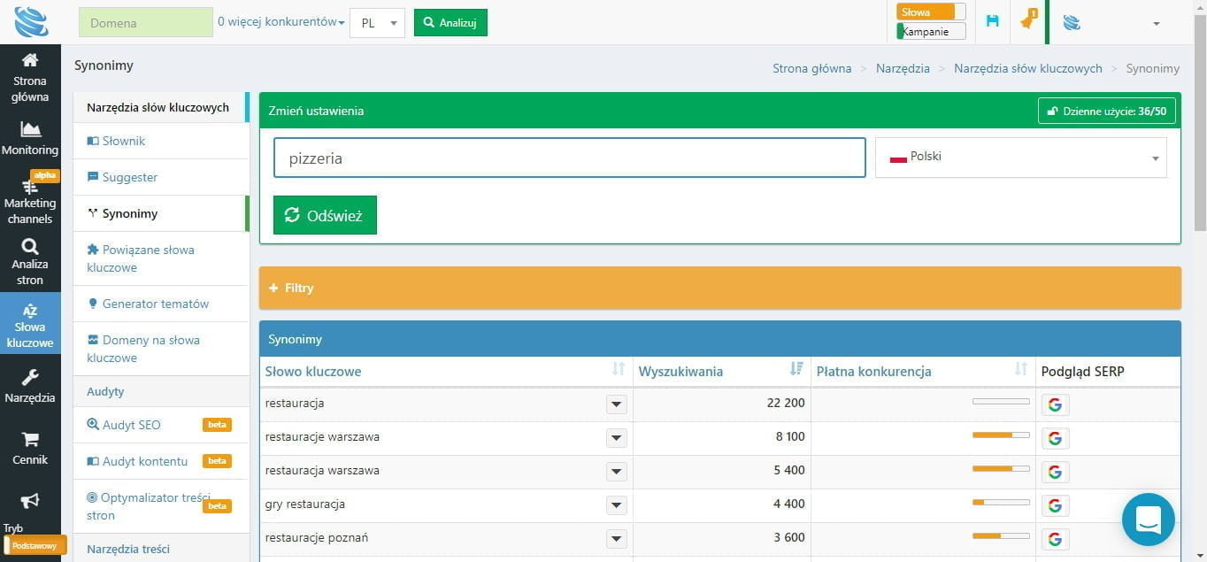Switch to Kampanie mode toggle

coord(930,32)
